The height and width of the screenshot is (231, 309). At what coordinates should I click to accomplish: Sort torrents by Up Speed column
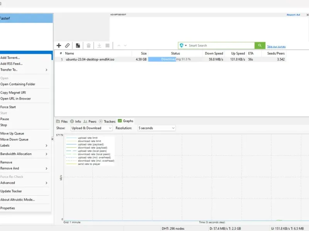[x=238, y=54]
